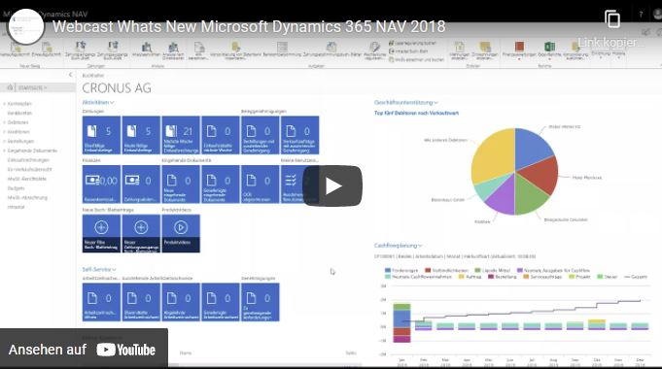Expand the Cashflowplanung section dropdown
Image resolution: width=662 pixels, height=369 pixels.
coord(420,246)
